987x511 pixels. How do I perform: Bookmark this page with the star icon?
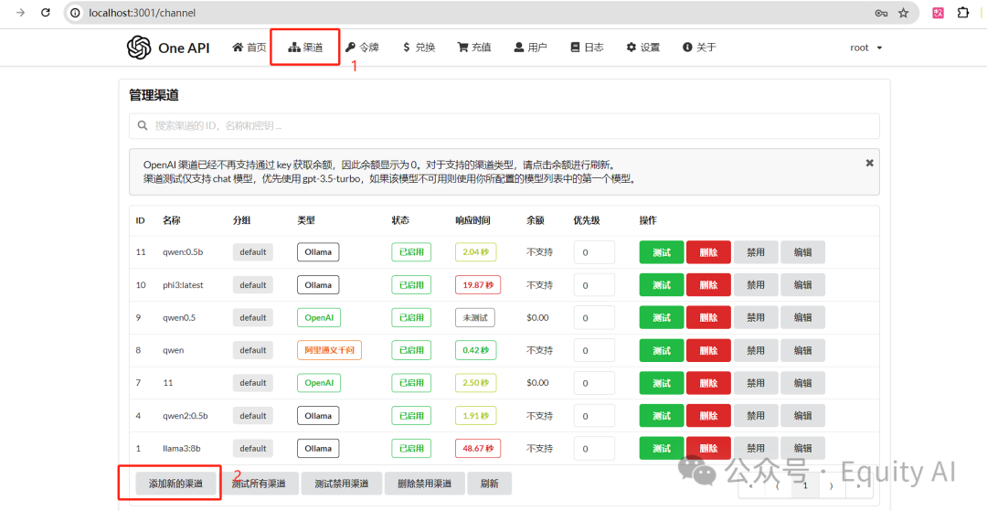click(903, 13)
